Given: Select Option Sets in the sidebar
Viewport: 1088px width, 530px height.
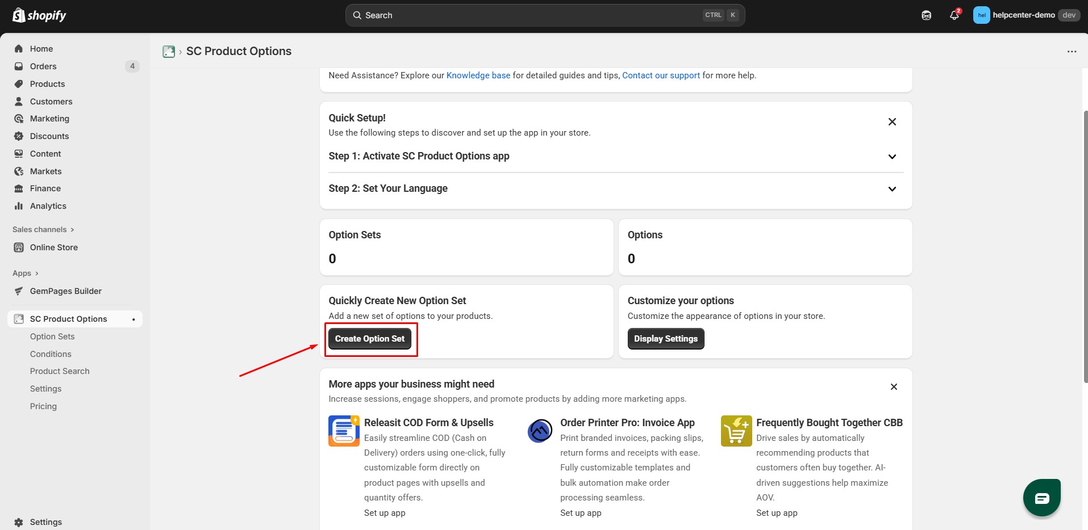Looking at the screenshot, I should (52, 336).
